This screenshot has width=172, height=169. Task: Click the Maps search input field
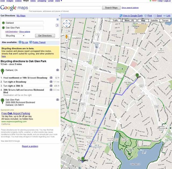pyautogui.click(x=65, y=8)
